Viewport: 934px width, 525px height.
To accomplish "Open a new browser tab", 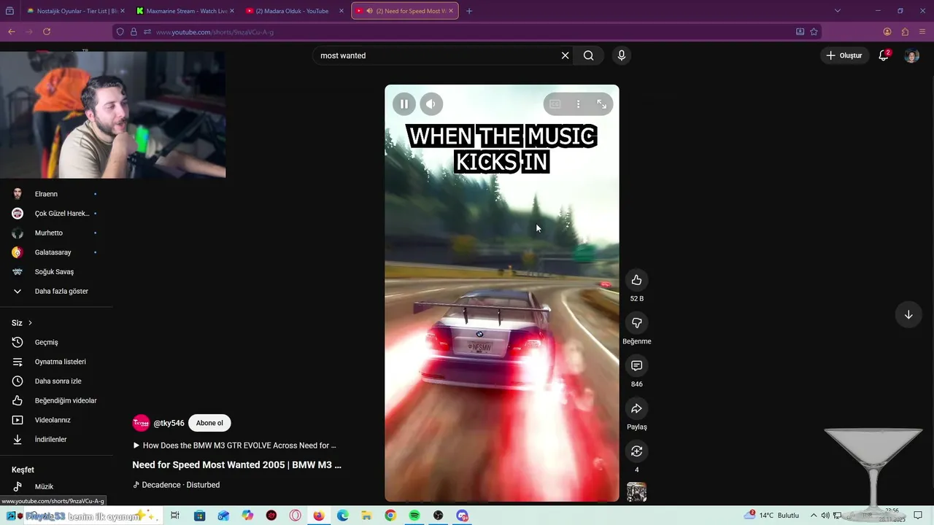I will pyautogui.click(x=468, y=11).
